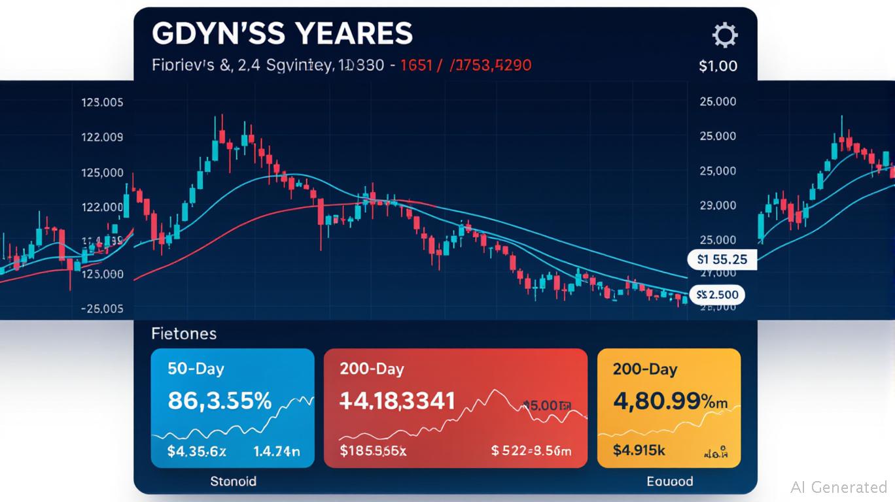
Task: Click the Fietones section heading
Action: tap(184, 333)
